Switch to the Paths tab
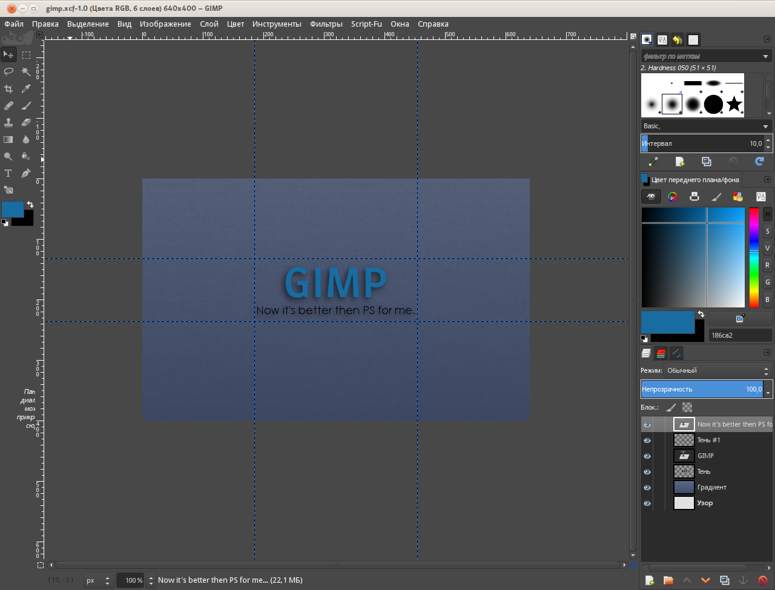 point(676,353)
